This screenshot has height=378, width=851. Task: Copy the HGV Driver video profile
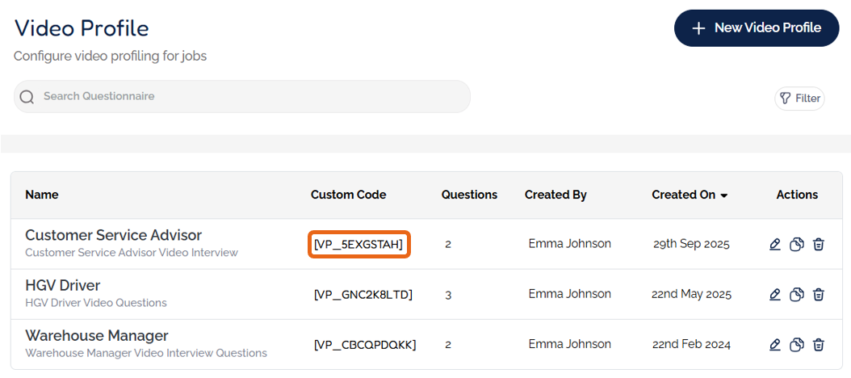[x=797, y=294]
